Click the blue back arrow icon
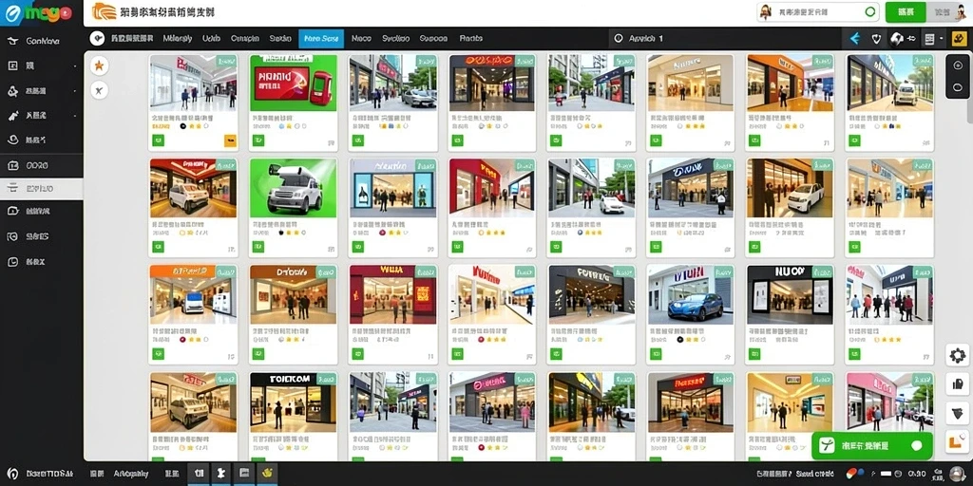 point(854,38)
